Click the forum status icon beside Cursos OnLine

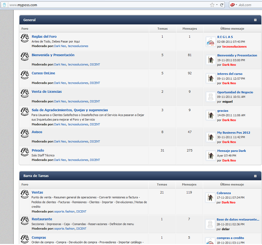[24, 75]
